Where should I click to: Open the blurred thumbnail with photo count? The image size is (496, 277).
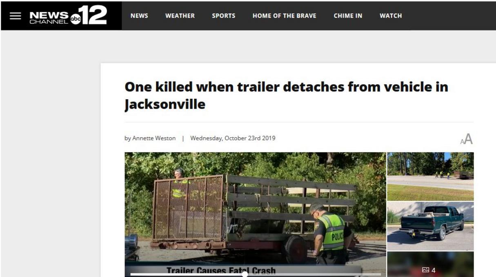[430, 264]
